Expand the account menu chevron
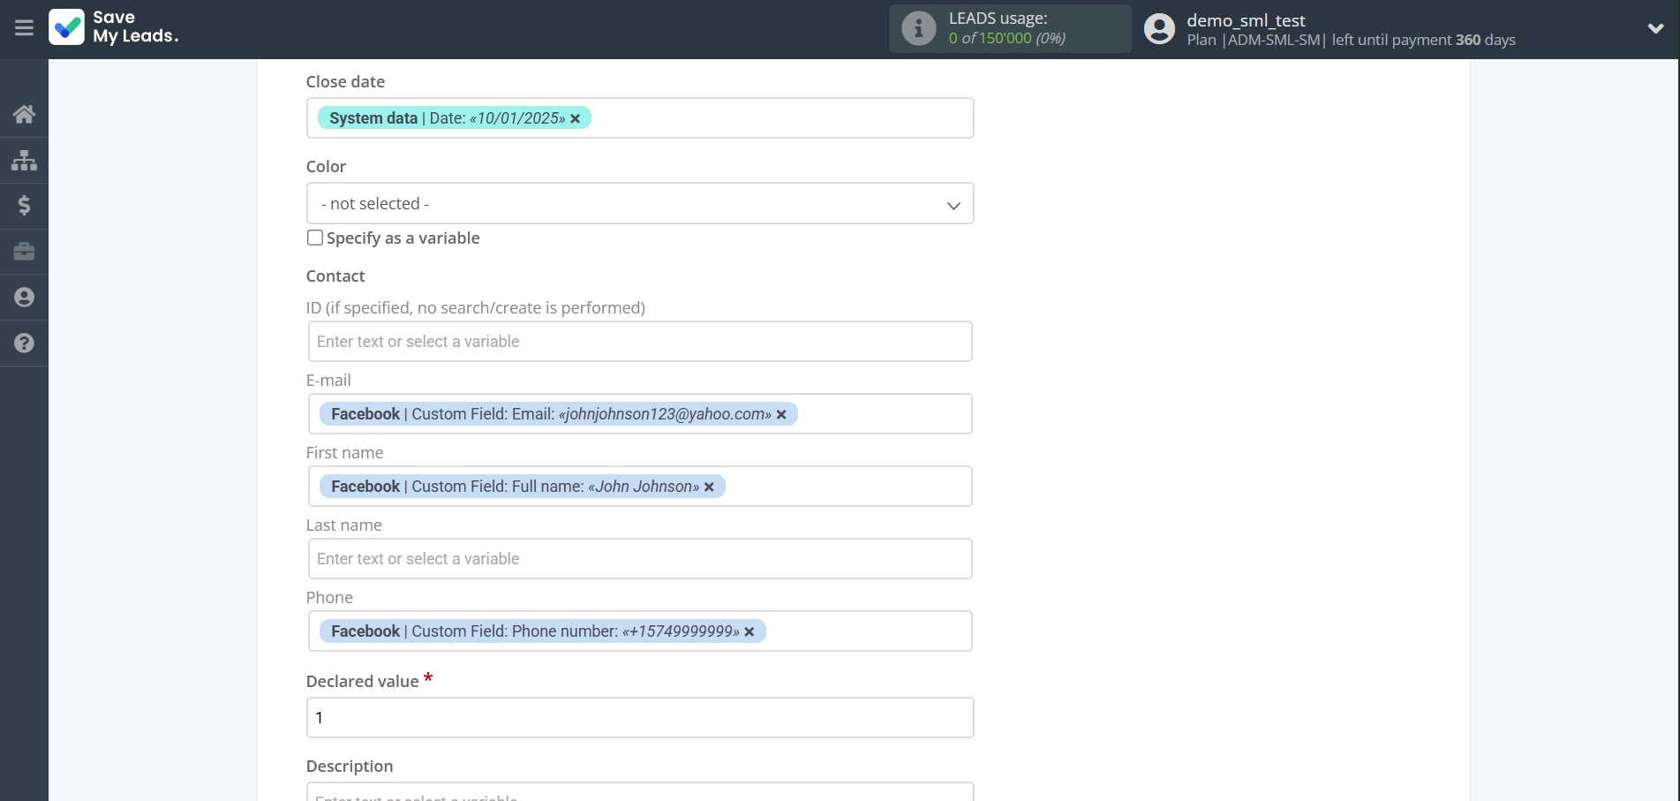 point(1655,28)
